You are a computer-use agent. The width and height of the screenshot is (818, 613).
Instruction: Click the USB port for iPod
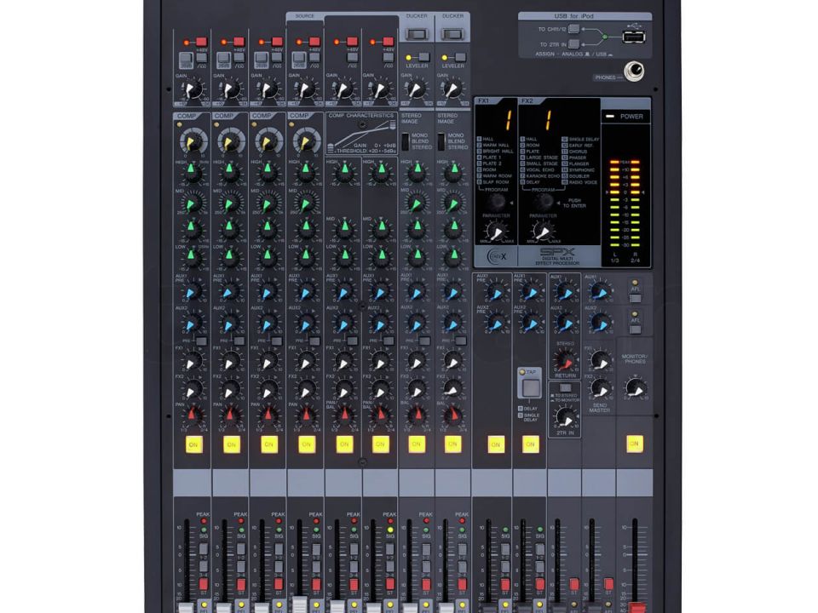click(x=631, y=37)
